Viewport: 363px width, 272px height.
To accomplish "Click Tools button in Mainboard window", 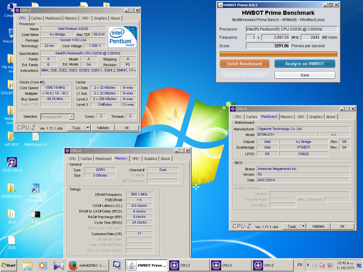I will 292,226.
